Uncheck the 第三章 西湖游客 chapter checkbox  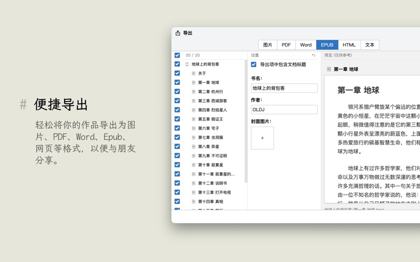[x=177, y=101]
